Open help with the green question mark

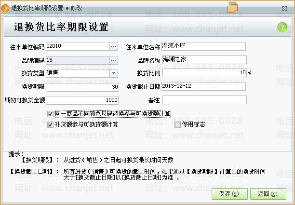tap(282, 27)
